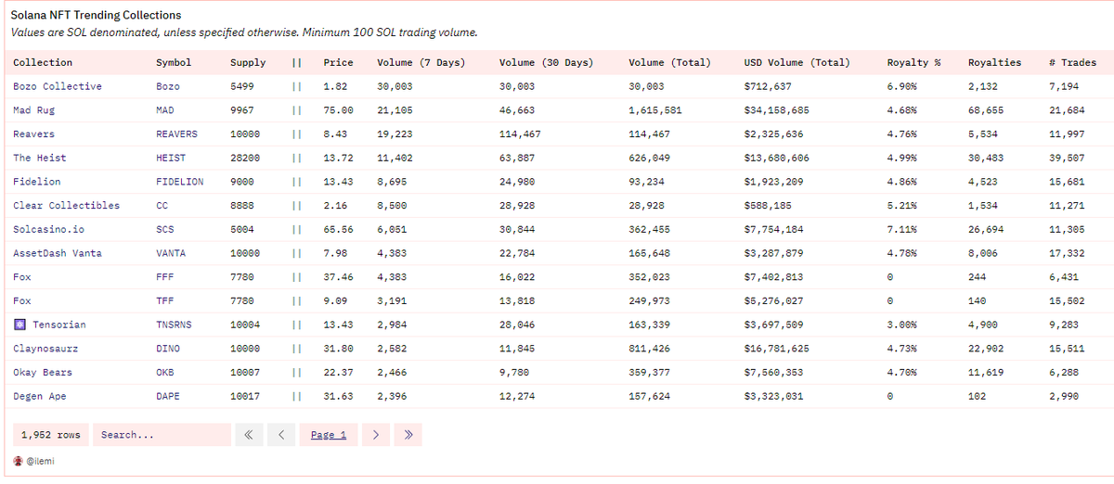Select the FIDELION symbol cell

[x=180, y=182]
